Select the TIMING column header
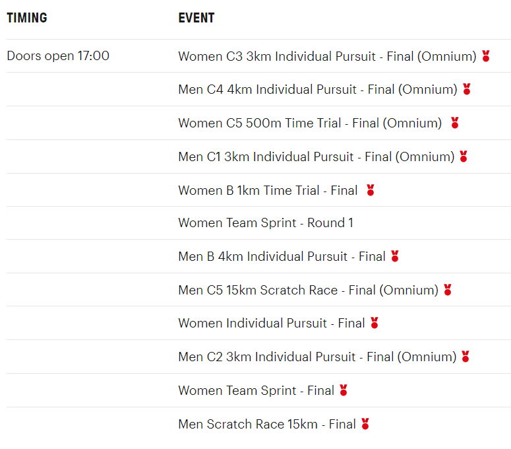This screenshot has height=449, width=511. point(27,18)
